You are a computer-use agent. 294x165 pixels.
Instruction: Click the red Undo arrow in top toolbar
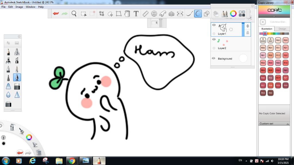click(56, 13)
